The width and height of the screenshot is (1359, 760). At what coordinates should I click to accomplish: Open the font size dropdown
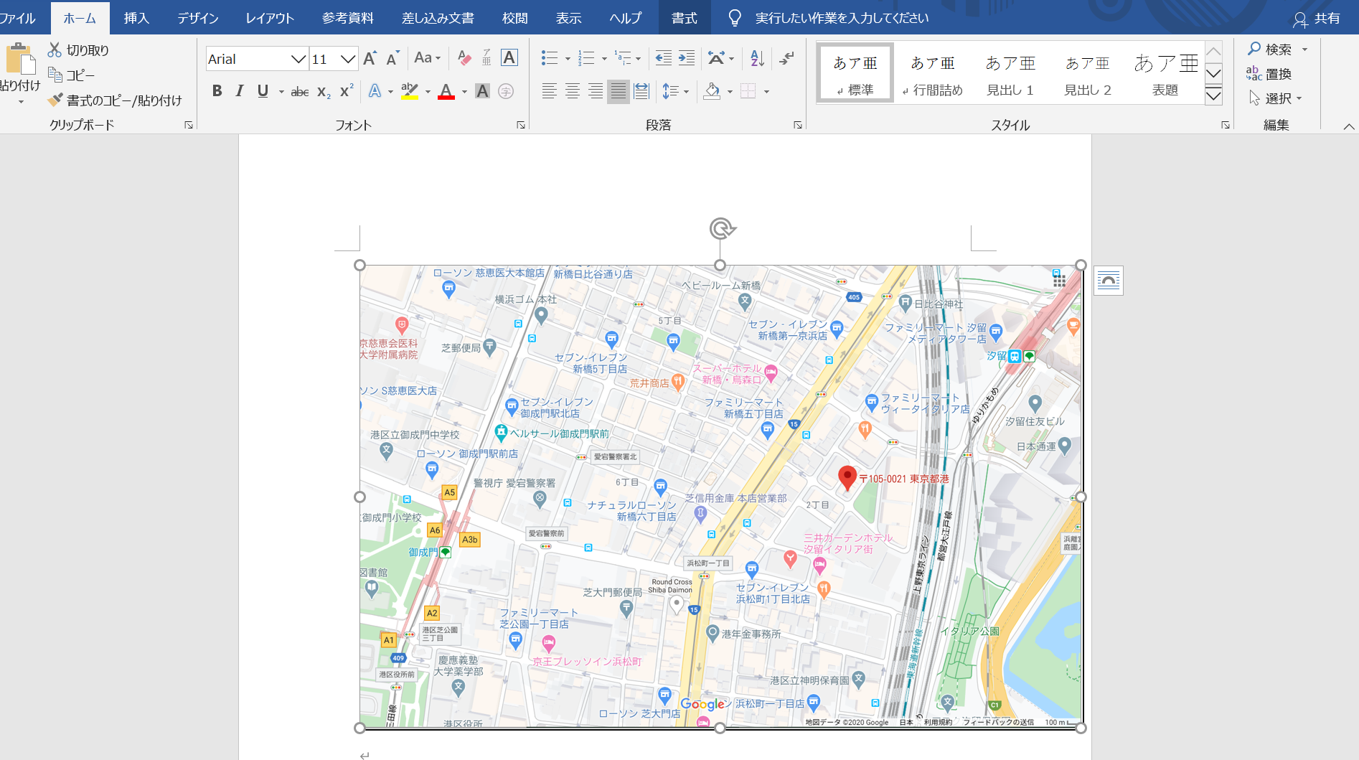click(x=349, y=58)
